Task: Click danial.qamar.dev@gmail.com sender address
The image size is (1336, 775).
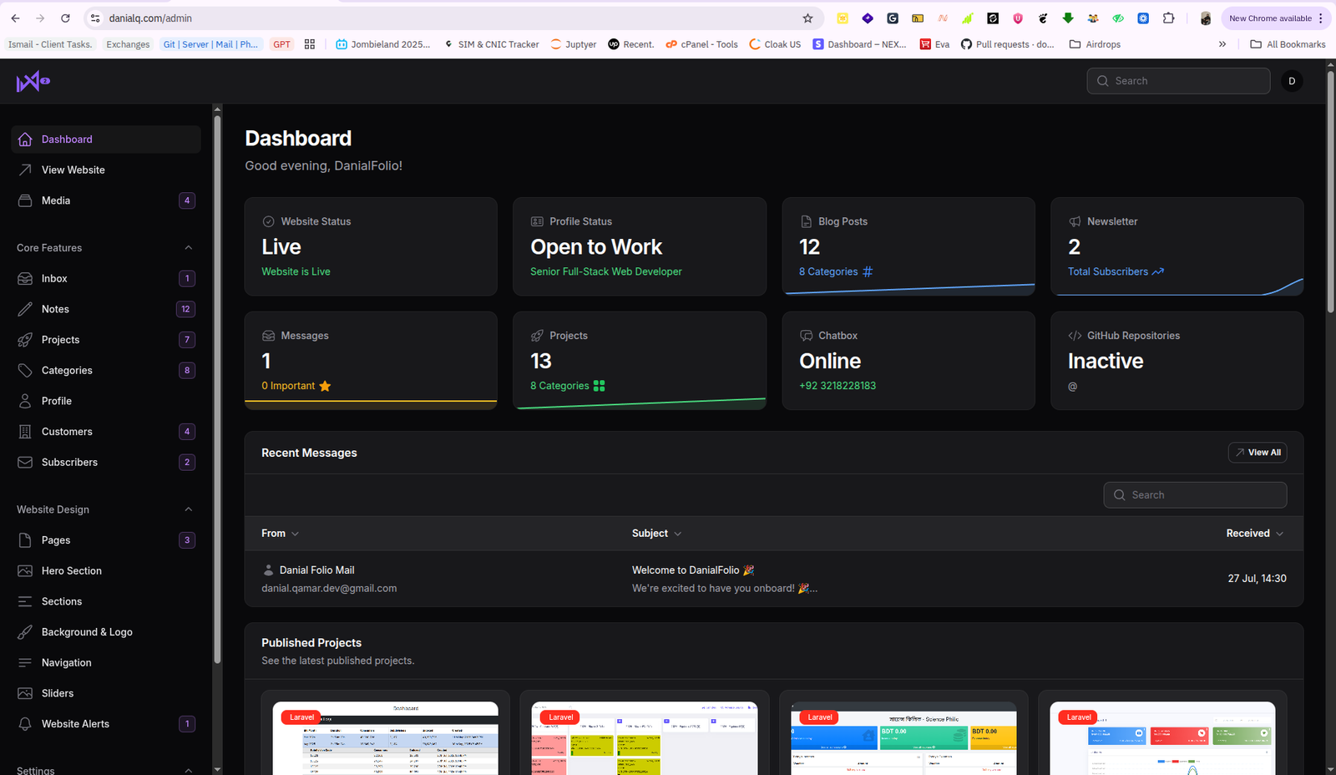Action: [x=329, y=589]
